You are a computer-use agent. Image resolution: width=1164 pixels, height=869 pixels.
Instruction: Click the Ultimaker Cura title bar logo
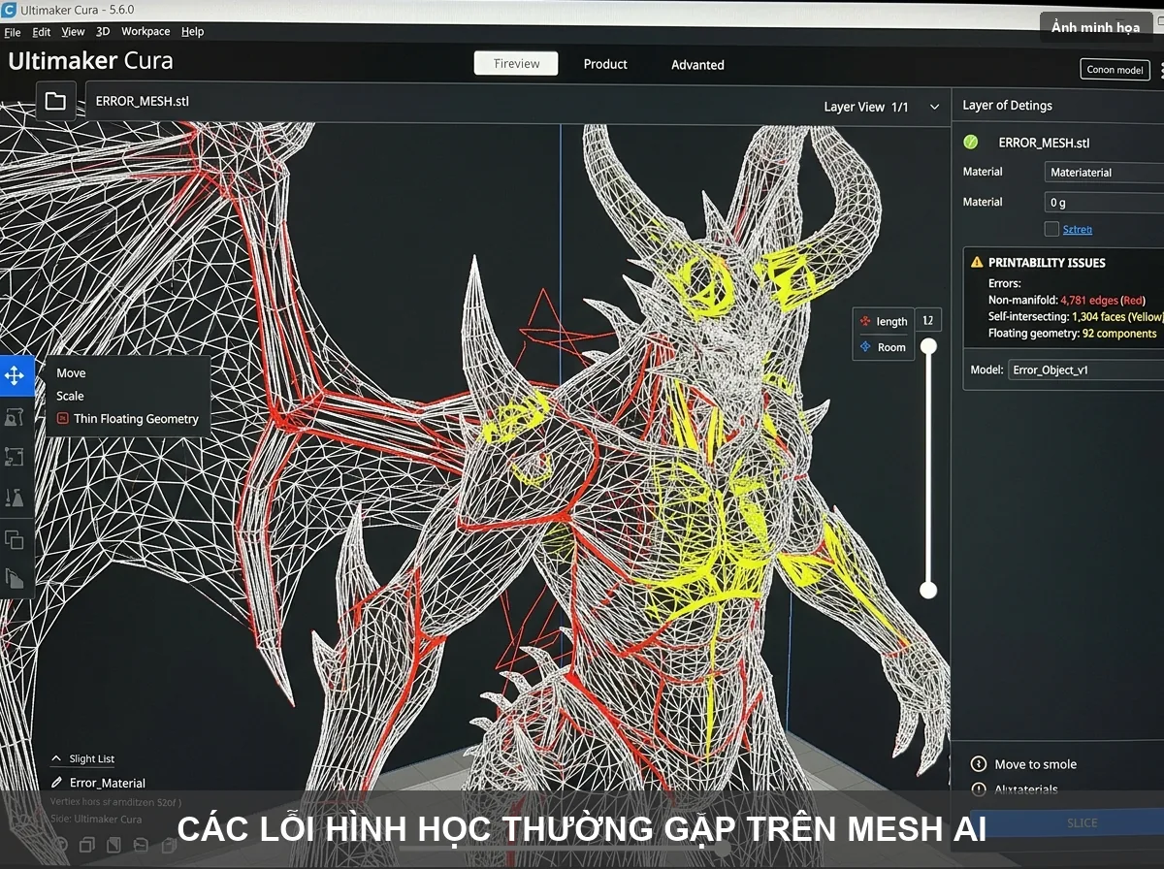click(x=9, y=9)
